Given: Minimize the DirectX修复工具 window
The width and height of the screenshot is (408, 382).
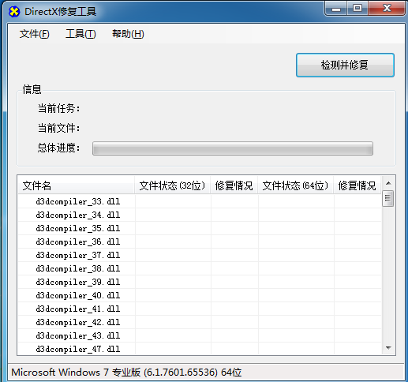Looking at the screenshot, I should click(x=336, y=8).
